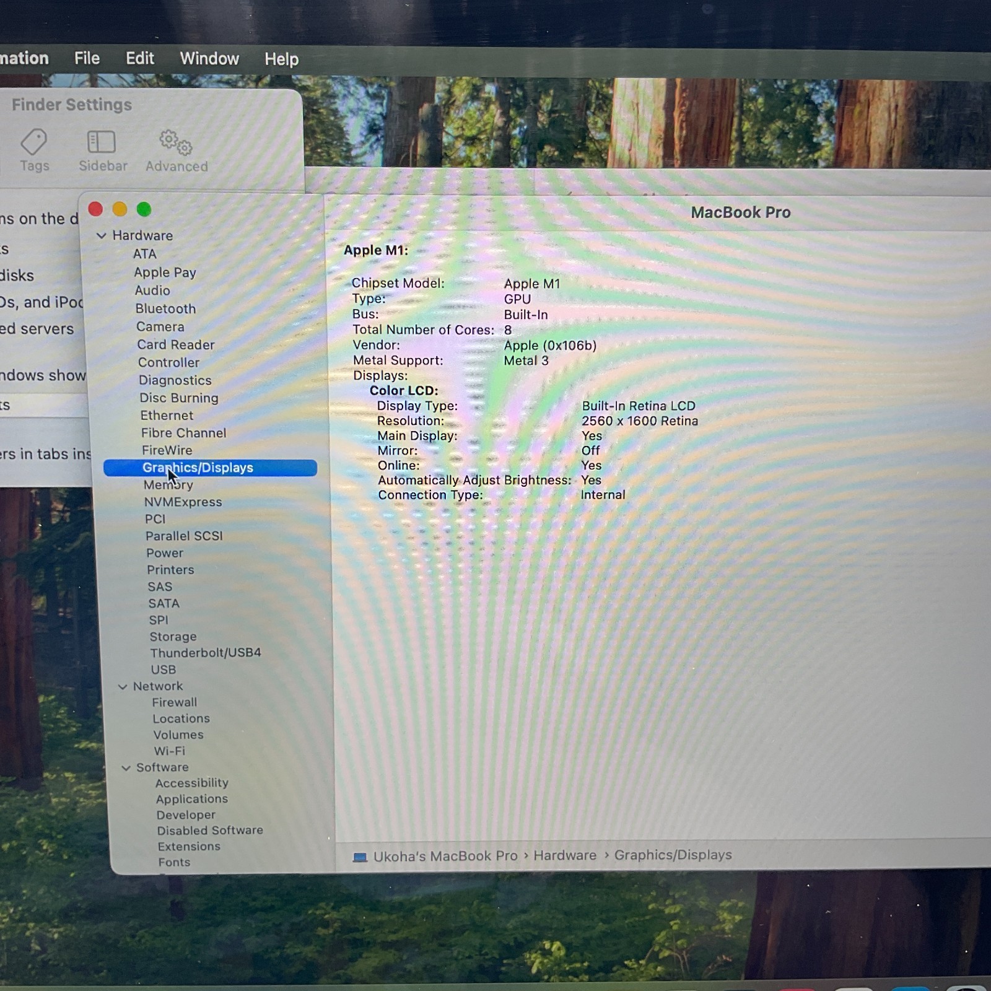Select FireWire in the Hardware list
The image size is (991, 991).
click(x=167, y=450)
